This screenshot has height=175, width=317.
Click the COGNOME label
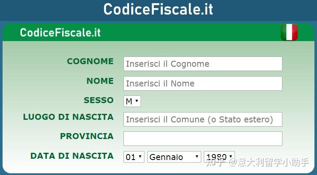90,61
